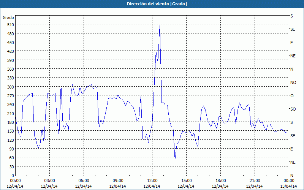Click the 'Grado' y-axis unit label
The image size is (304, 190).
(x=8, y=17)
